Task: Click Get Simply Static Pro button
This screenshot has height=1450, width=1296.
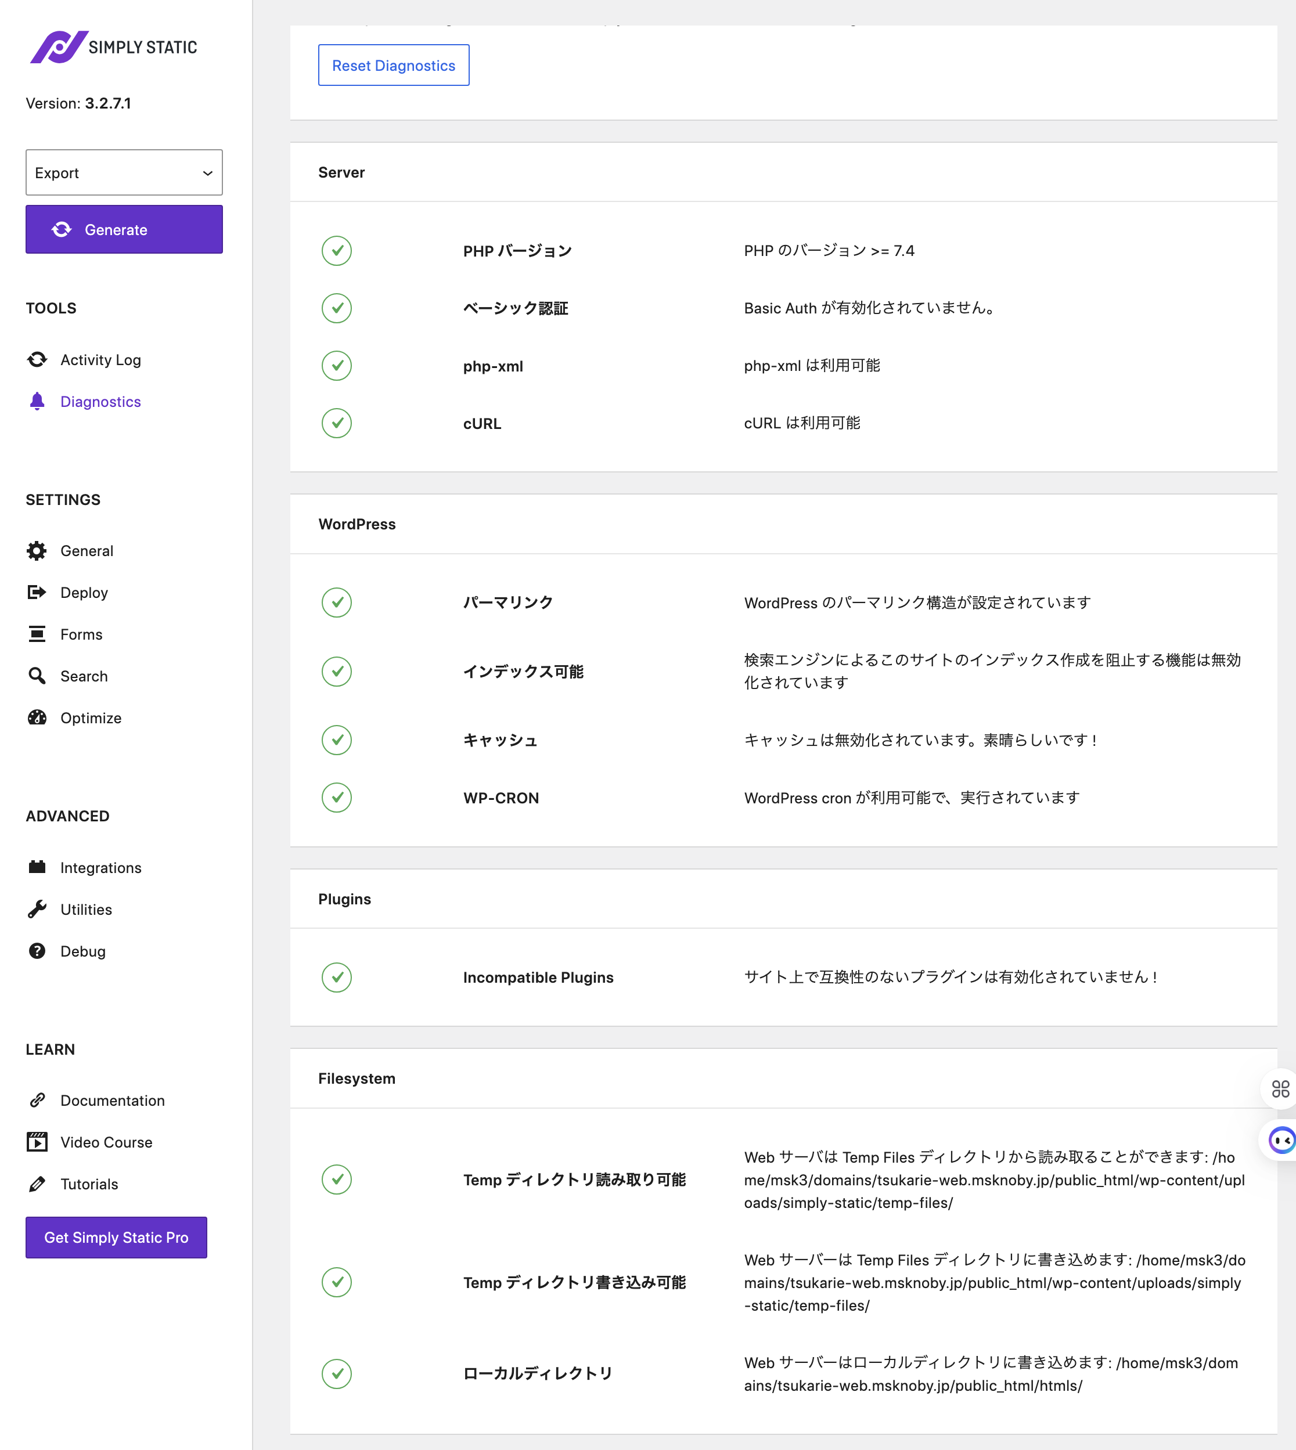Action: pos(116,1237)
